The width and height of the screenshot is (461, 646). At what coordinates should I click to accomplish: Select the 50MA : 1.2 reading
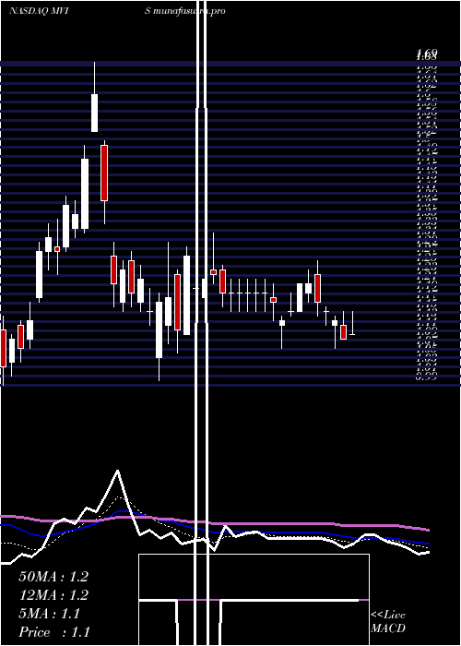point(53,577)
